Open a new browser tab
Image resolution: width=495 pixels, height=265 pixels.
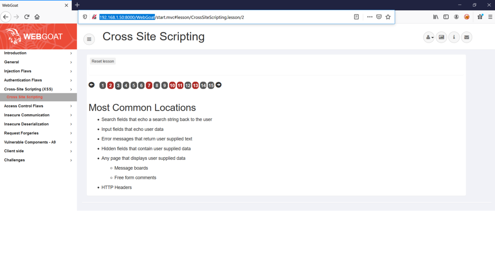point(77,5)
